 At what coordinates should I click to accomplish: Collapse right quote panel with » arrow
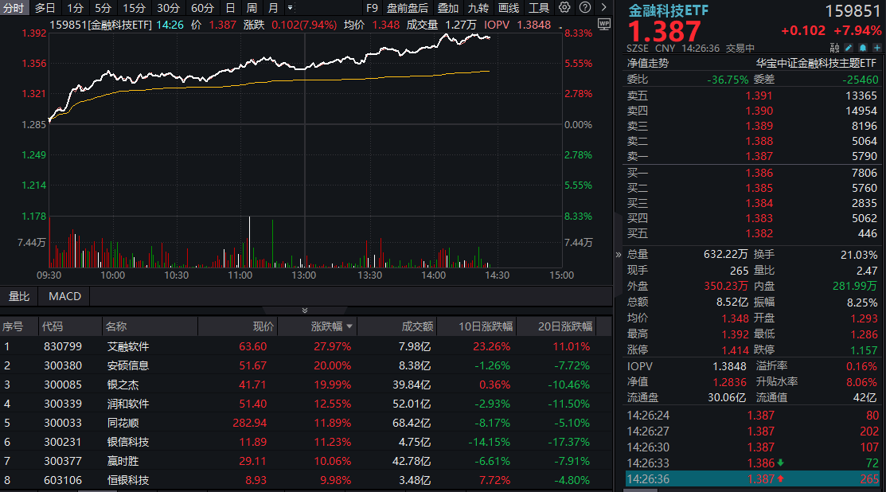pyautogui.click(x=619, y=255)
